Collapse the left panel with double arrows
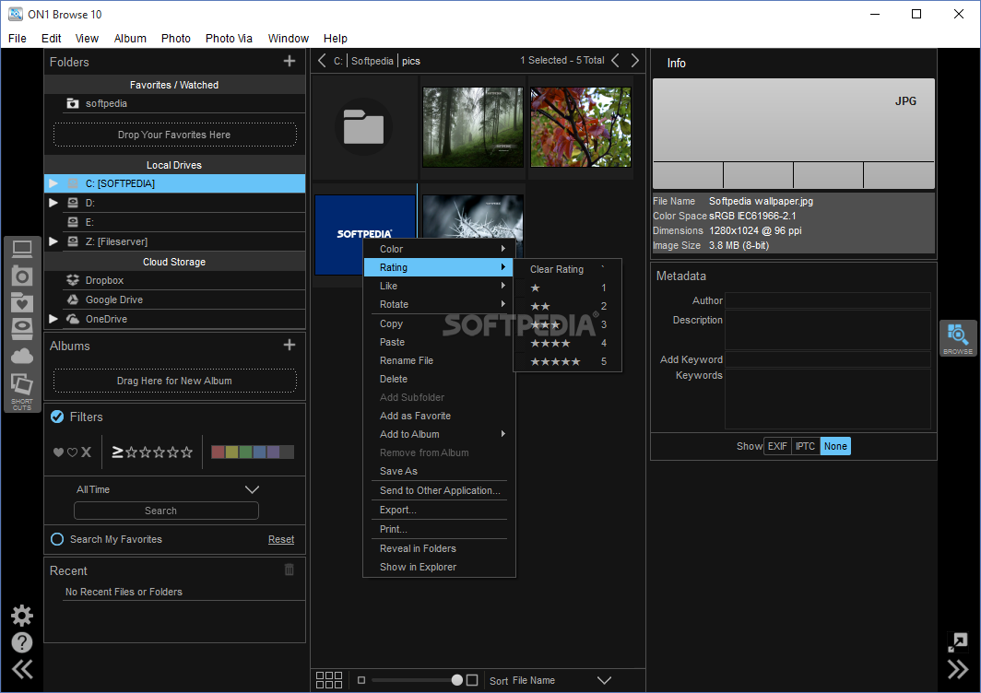Screen dimensions: 981x693 [x=22, y=669]
